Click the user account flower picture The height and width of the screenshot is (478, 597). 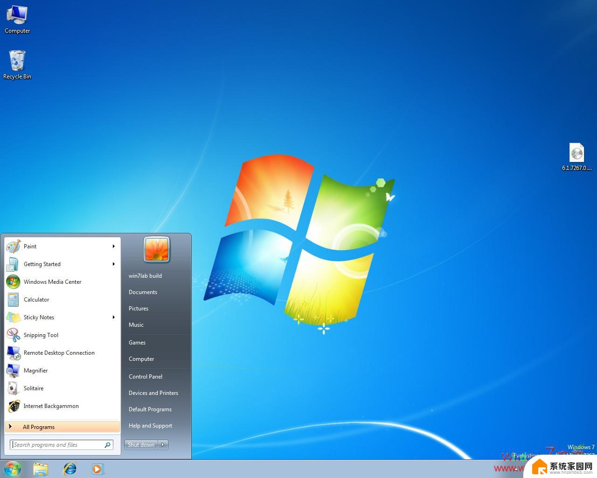[157, 249]
